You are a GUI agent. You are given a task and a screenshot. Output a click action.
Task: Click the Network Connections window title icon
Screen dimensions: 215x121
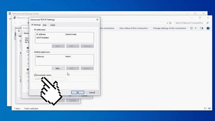[14, 17]
